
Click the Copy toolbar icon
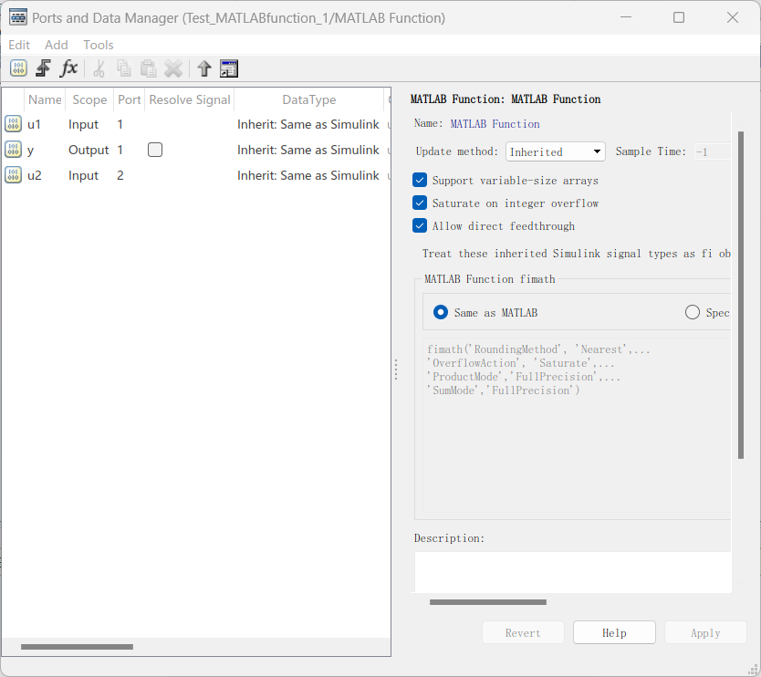tap(124, 68)
